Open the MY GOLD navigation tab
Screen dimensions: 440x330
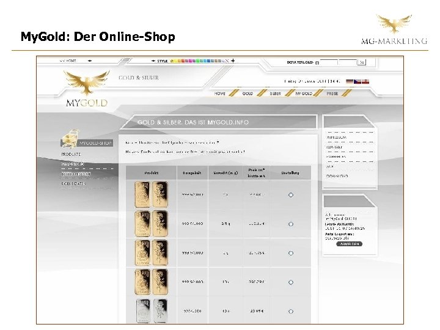tap(304, 94)
